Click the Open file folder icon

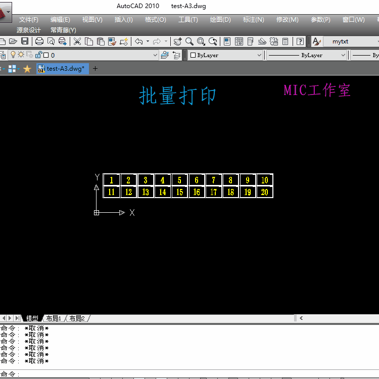click(13, 41)
